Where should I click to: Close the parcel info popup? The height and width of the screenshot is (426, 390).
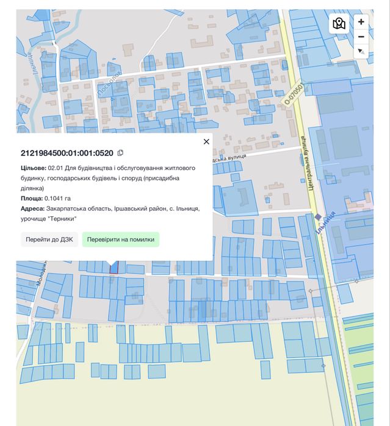[206, 141]
